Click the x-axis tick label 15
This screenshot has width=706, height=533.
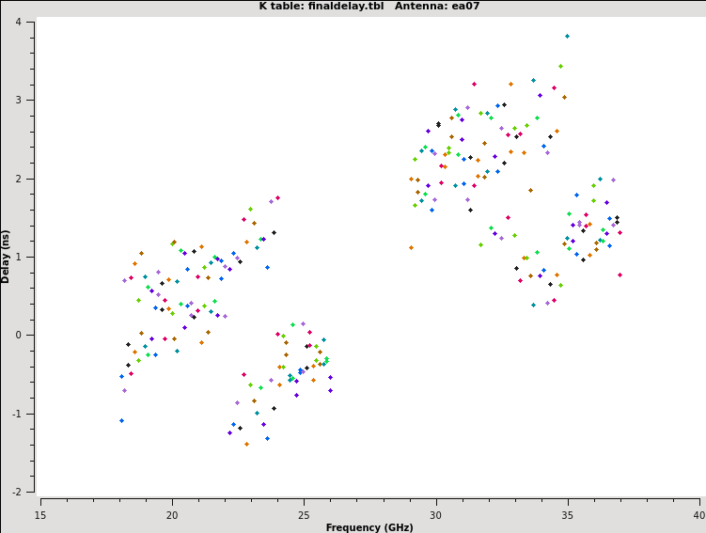click(x=40, y=514)
